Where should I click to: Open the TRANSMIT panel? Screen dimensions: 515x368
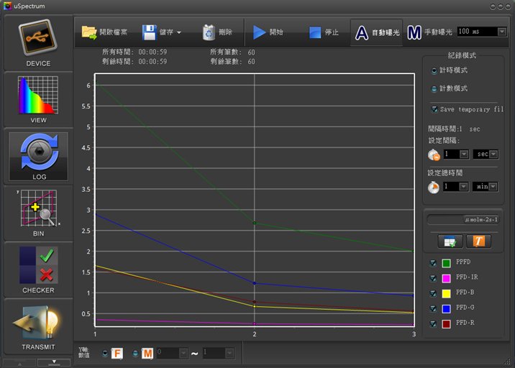(37, 323)
